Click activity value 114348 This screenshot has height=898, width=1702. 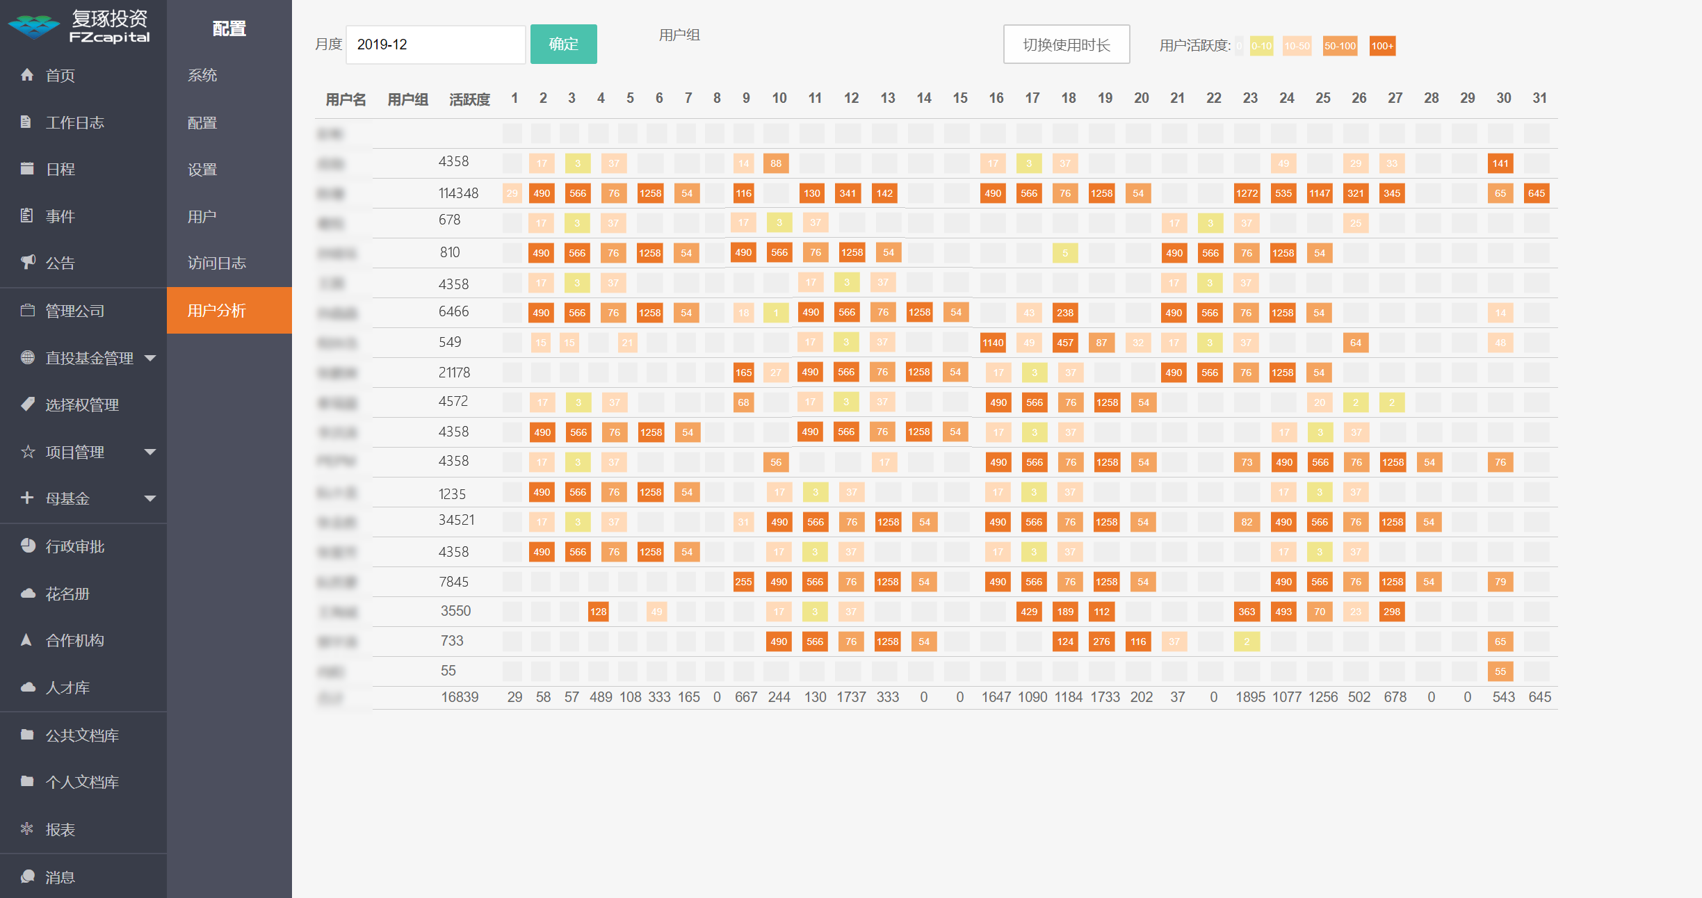(x=458, y=193)
